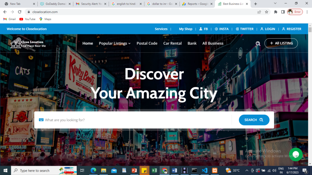Close the Best Business List tab

pyautogui.click(x=247, y=4)
